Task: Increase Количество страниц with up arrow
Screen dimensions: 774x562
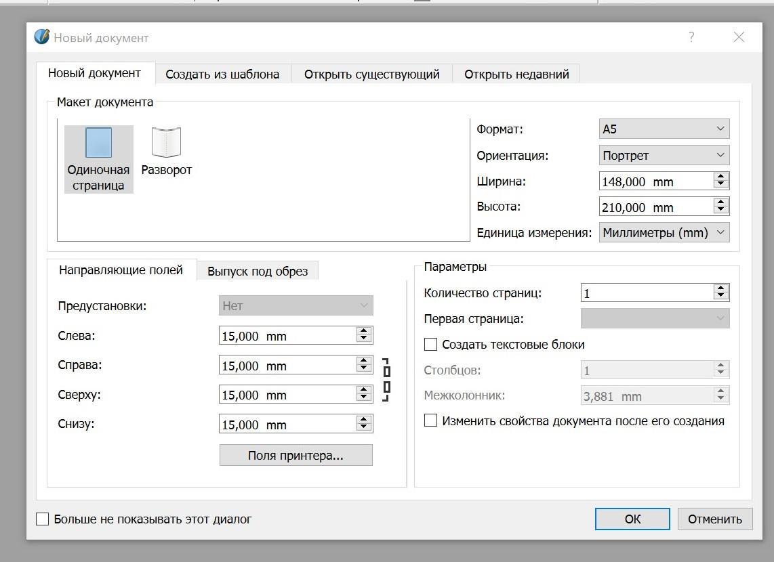Action: pyautogui.click(x=721, y=288)
